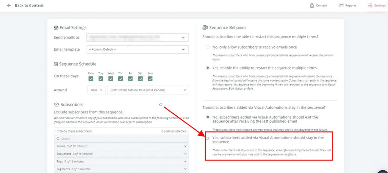Expand the Forms 0 of 17 selected row
This screenshot has width=388, height=173.
(x=121, y=146)
